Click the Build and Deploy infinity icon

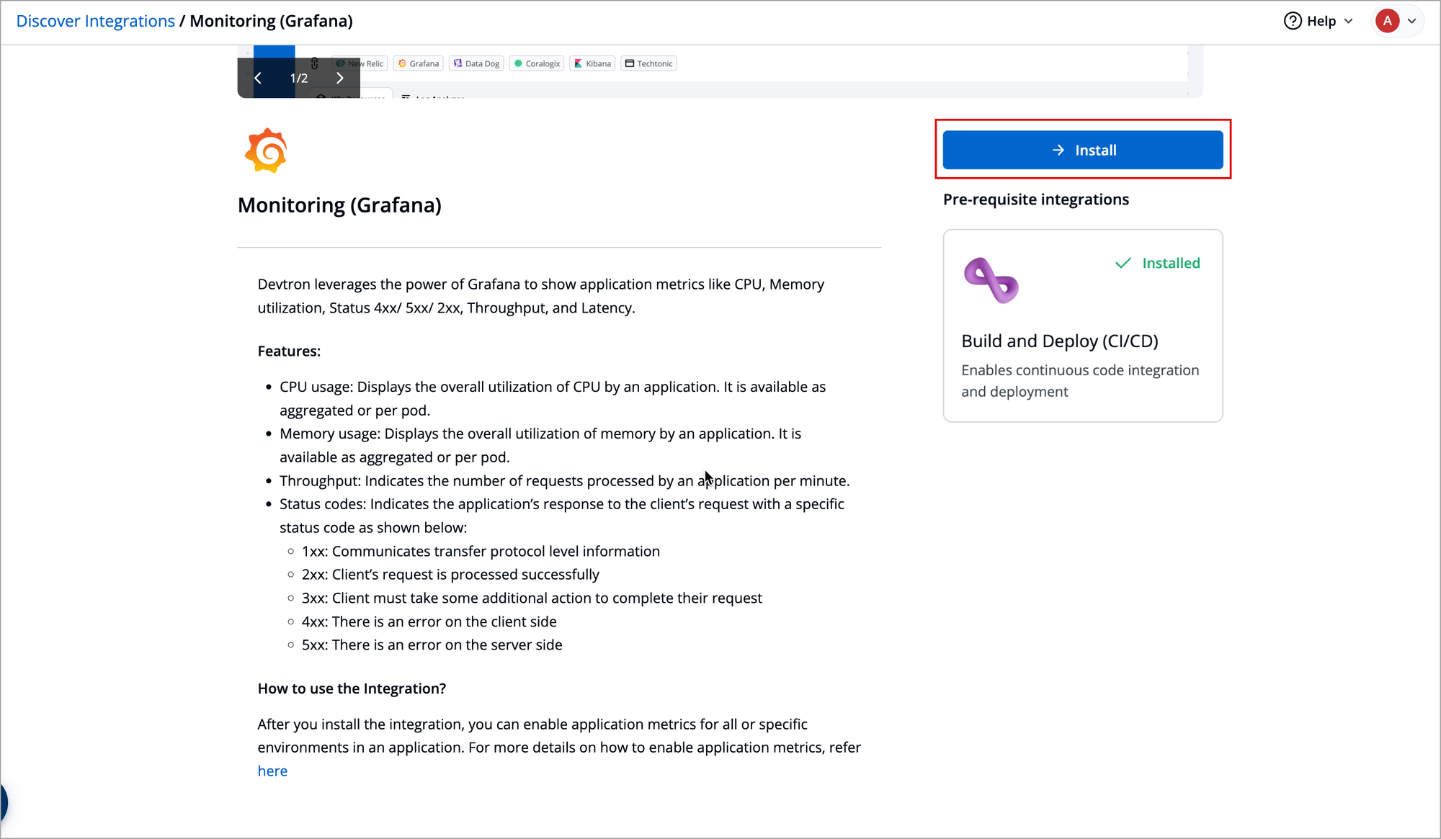coord(991,280)
